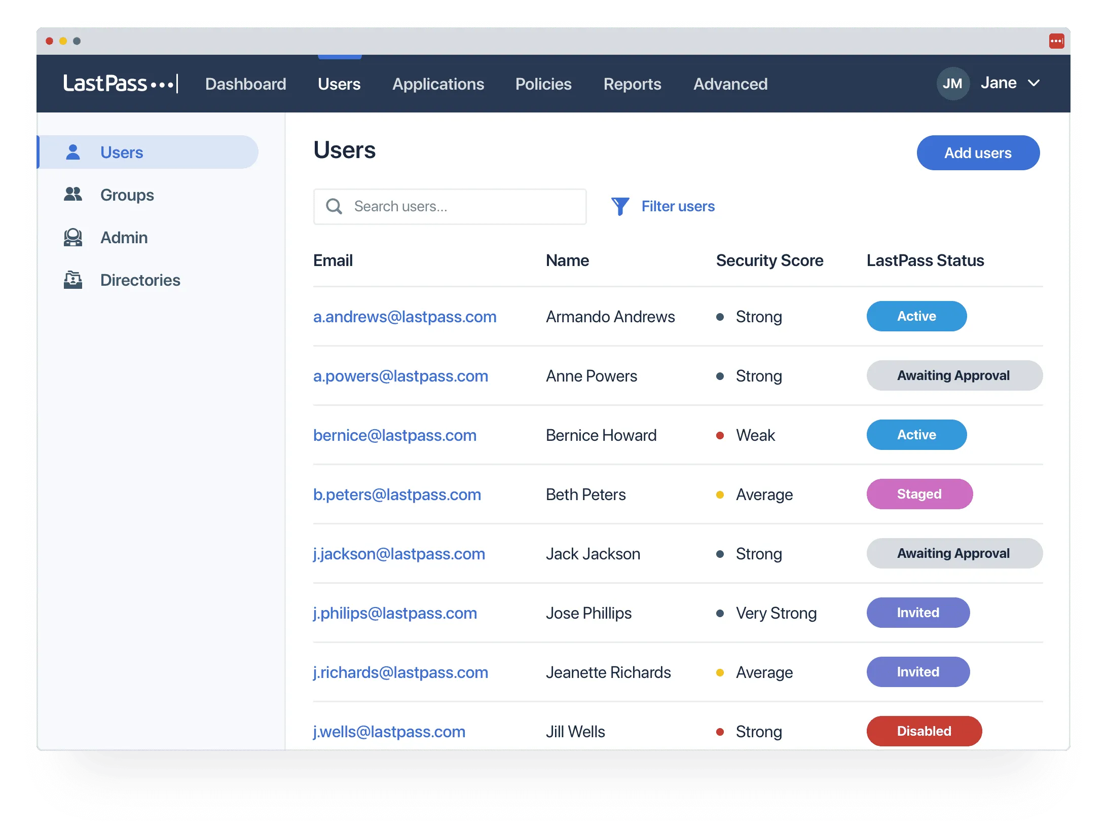Click the Users person icon in sidebar
Viewport: 1107px width, 833px height.
[x=73, y=152]
